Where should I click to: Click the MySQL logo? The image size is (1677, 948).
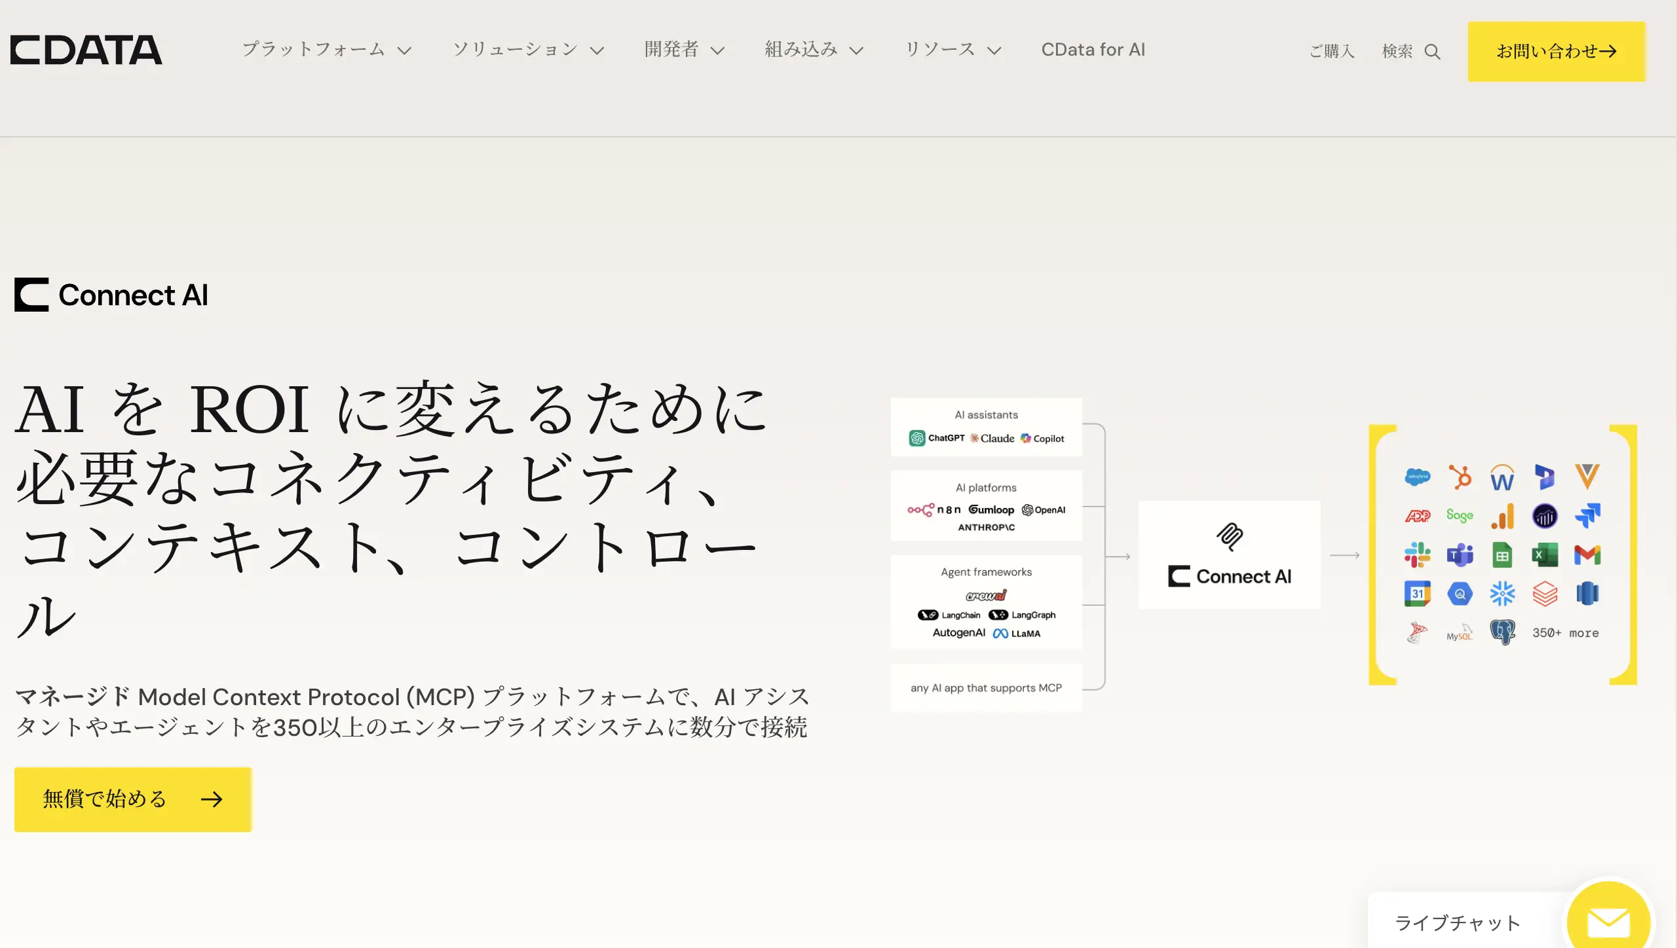click(1460, 633)
